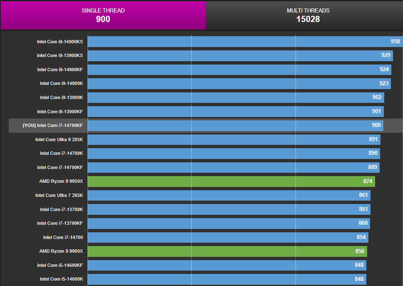
Task: Click the 854 score value
Action: coord(361,237)
